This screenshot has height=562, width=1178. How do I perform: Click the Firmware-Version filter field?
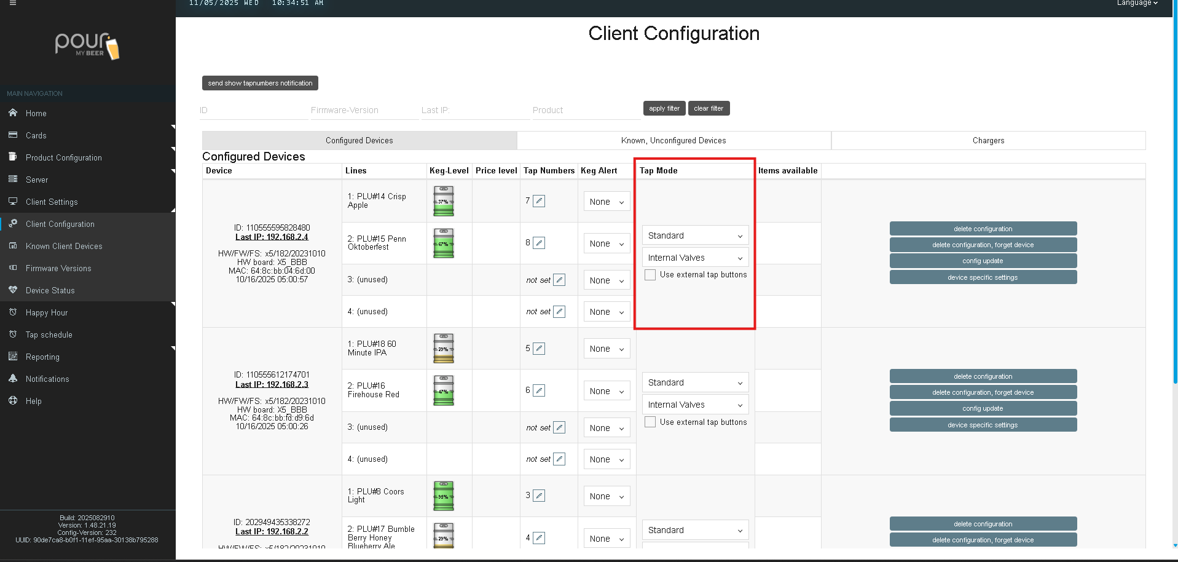coord(364,111)
